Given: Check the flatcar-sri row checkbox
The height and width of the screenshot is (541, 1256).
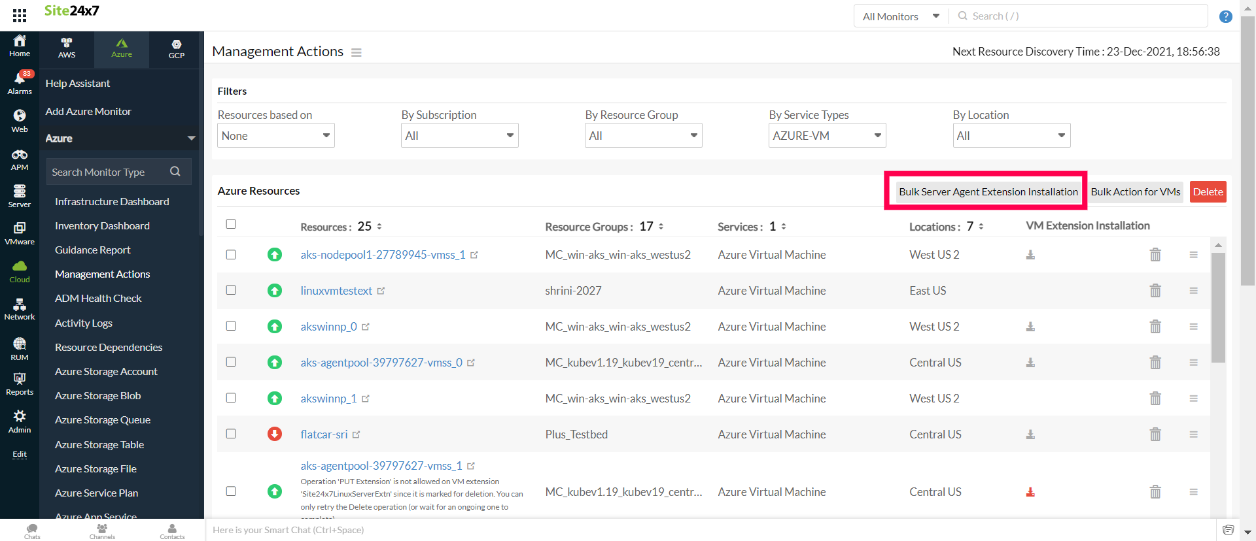Looking at the screenshot, I should tap(231, 434).
